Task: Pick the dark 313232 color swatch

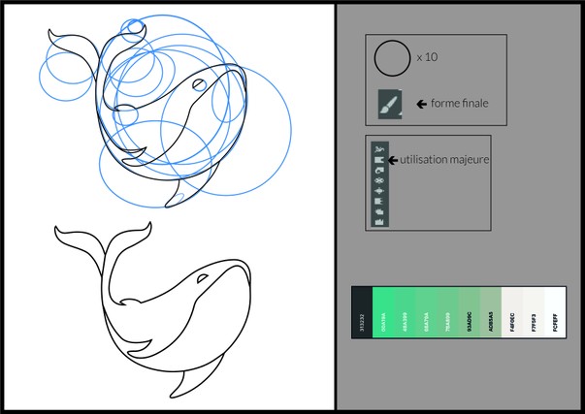Action: pyautogui.click(x=362, y=312)
